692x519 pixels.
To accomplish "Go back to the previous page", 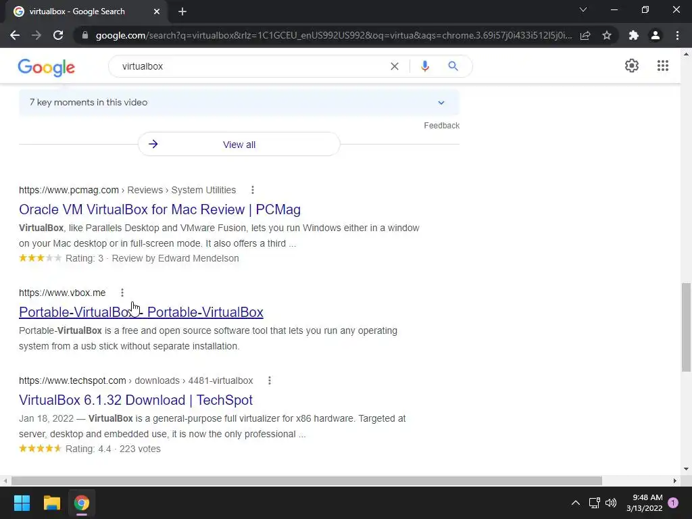I will click(x=15, y=35).
